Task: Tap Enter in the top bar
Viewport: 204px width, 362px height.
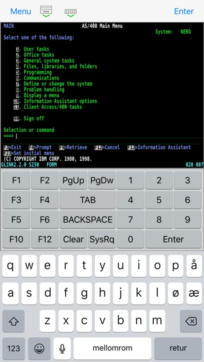Action: coord(184,11)
